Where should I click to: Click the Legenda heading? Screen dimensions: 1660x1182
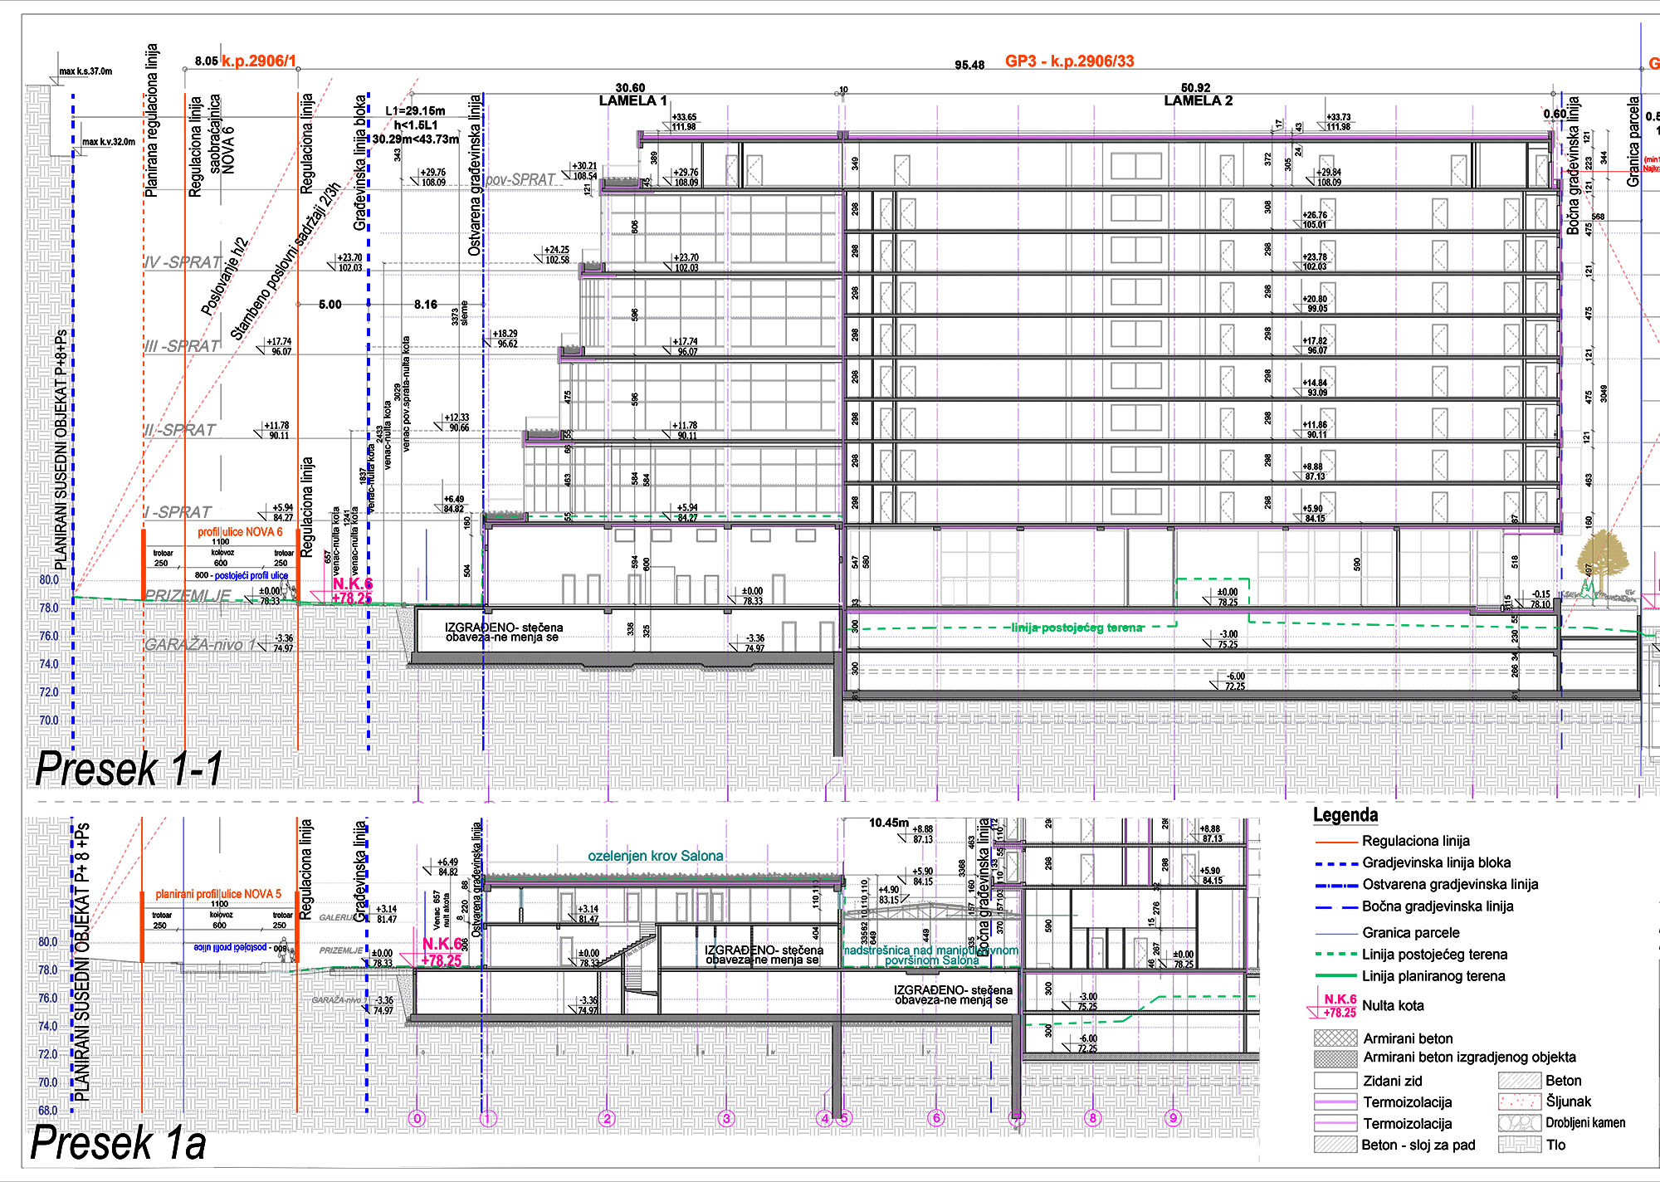(x=1345, y=815)
